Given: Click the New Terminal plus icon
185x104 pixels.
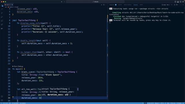Looking at the screenshot, I should coord(171,5).
